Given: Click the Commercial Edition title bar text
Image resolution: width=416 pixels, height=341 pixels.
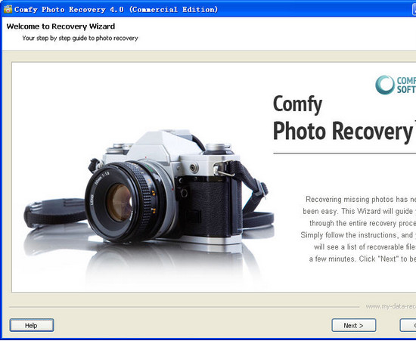Looking at the screenshot, I should click(174, 10).
